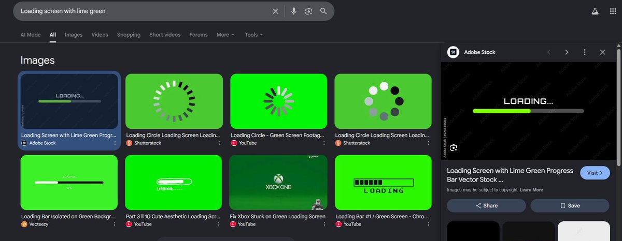Viewport: 622px width, 241px height.
Task: Click 'Fix Xbox Stuck on Green Loading Screen' caption
Action: (278, 217)
